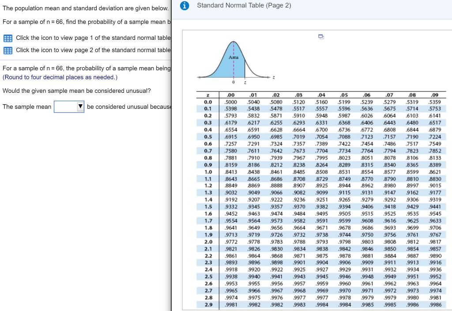Open page 2 of the standard normal table
The height and width of the screenshot is (311, 452).
click(9, 50)
